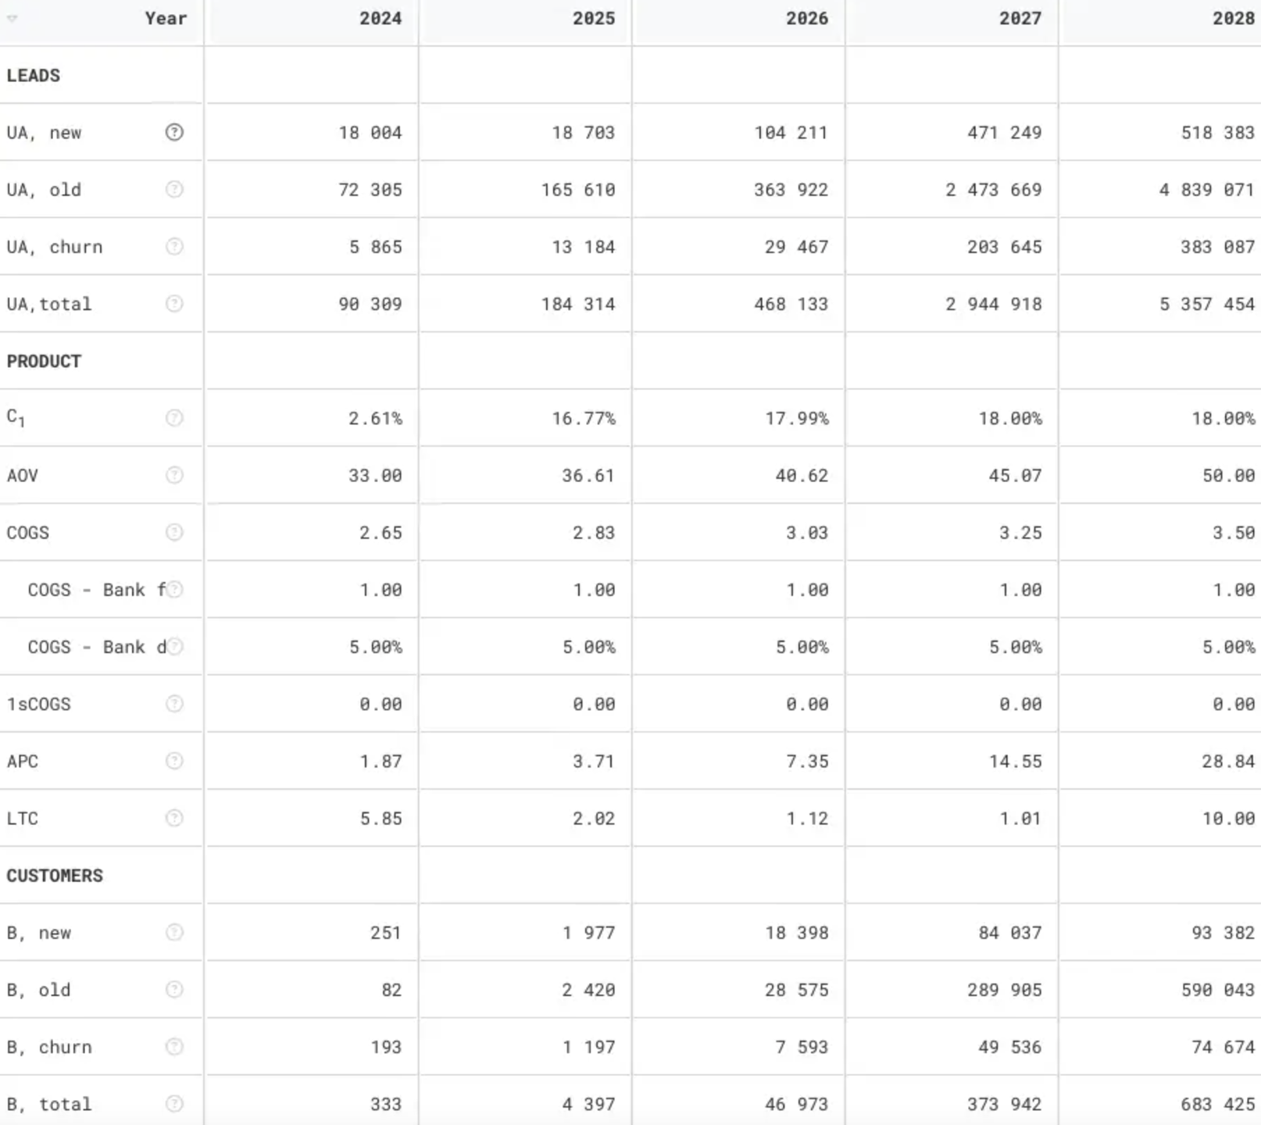Open the help icon next to B, new
This screenshot has height=1125, width=1261.
coord(174,932)
